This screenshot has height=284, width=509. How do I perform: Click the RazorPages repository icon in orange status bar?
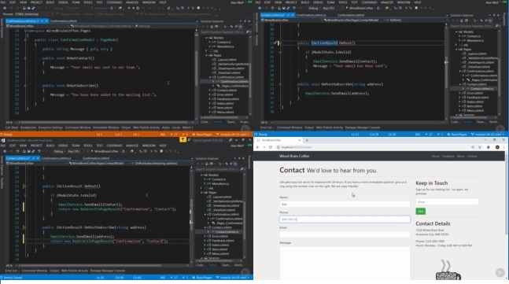tap(194, 134)
